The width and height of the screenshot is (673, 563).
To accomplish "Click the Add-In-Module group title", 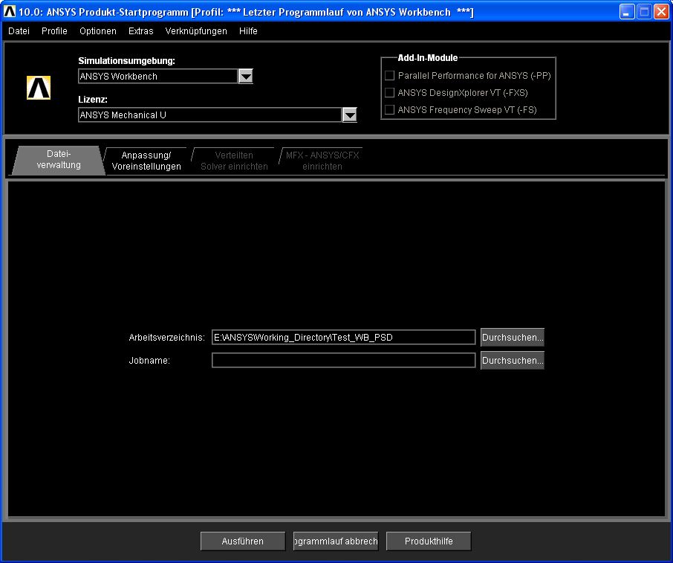I will (427, 57).
